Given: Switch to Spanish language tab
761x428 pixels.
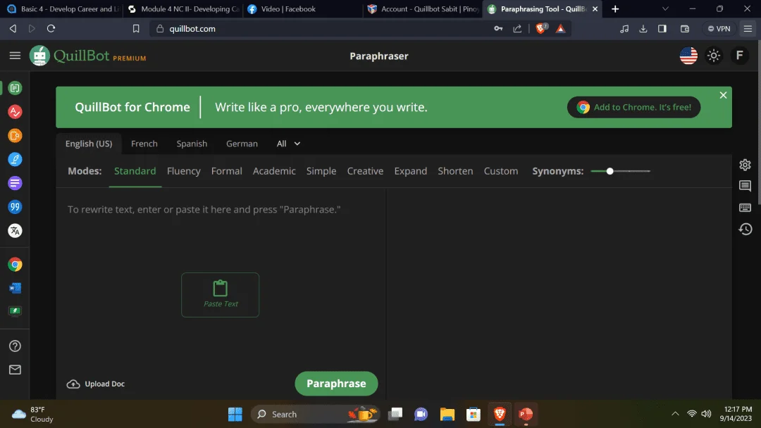Looking at the screenshot, I should click(192, 144).
